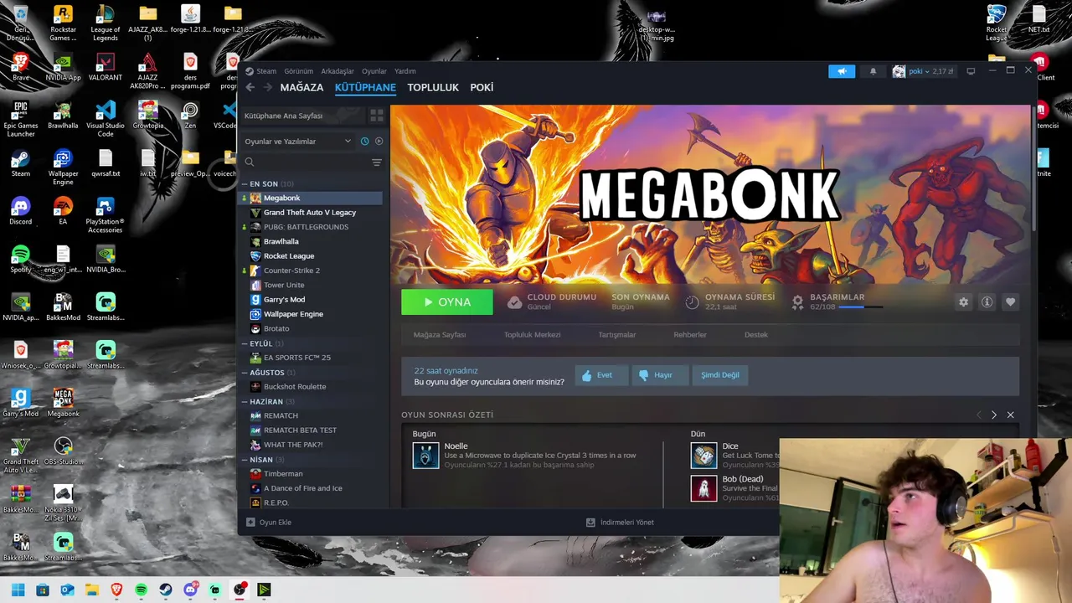Show next post-game summary page arrow
Viewport: 1072px width, 603px height.
tap(994, 415)
